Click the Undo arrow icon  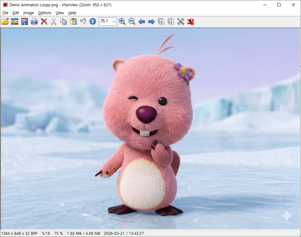[83, 21]
